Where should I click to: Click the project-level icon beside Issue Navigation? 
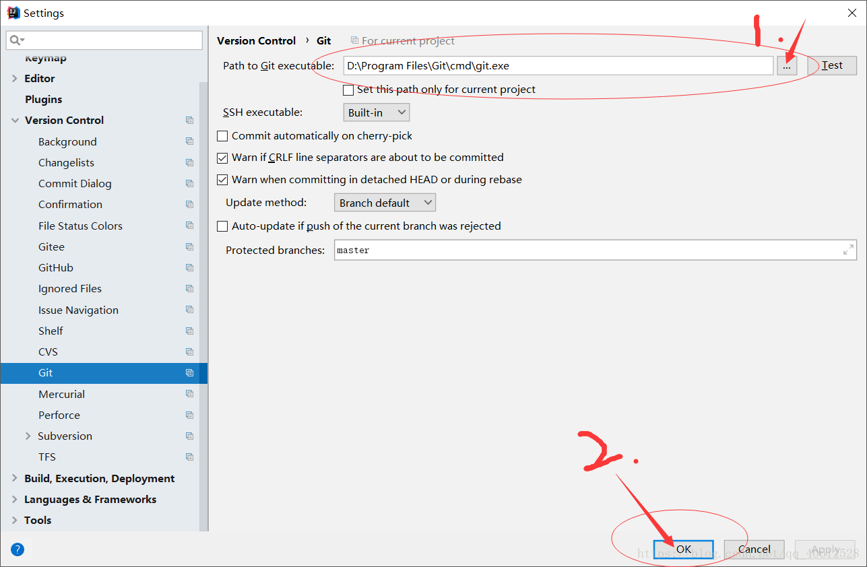(x=189, y=310)
